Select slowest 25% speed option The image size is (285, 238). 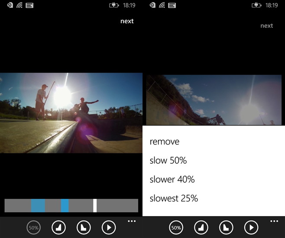[174, 198]
